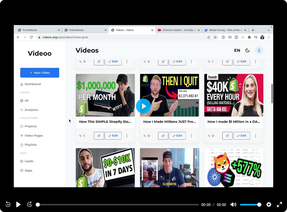Image resolution: width=287 pixels, height=212 pixels.
Task: Open external link for 'How I made $1 Million in a DA...'
Action: 227,136
